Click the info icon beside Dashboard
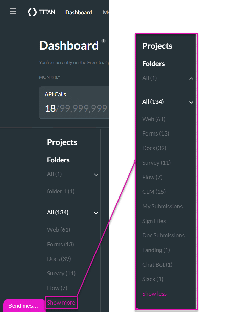Viewport: 235px width, 312px height. (103, 41)
